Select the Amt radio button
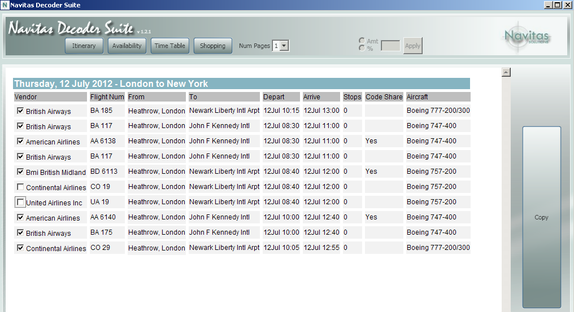The height and width of the screenshot is (312, 574). pos(362,41)
